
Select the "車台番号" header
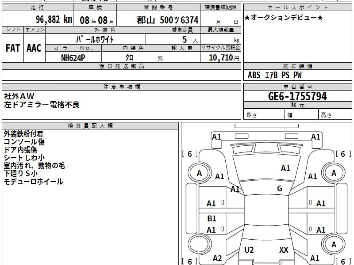(x=298, y=87)
